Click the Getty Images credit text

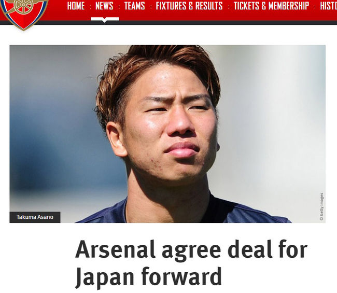(x=321, y=206)
